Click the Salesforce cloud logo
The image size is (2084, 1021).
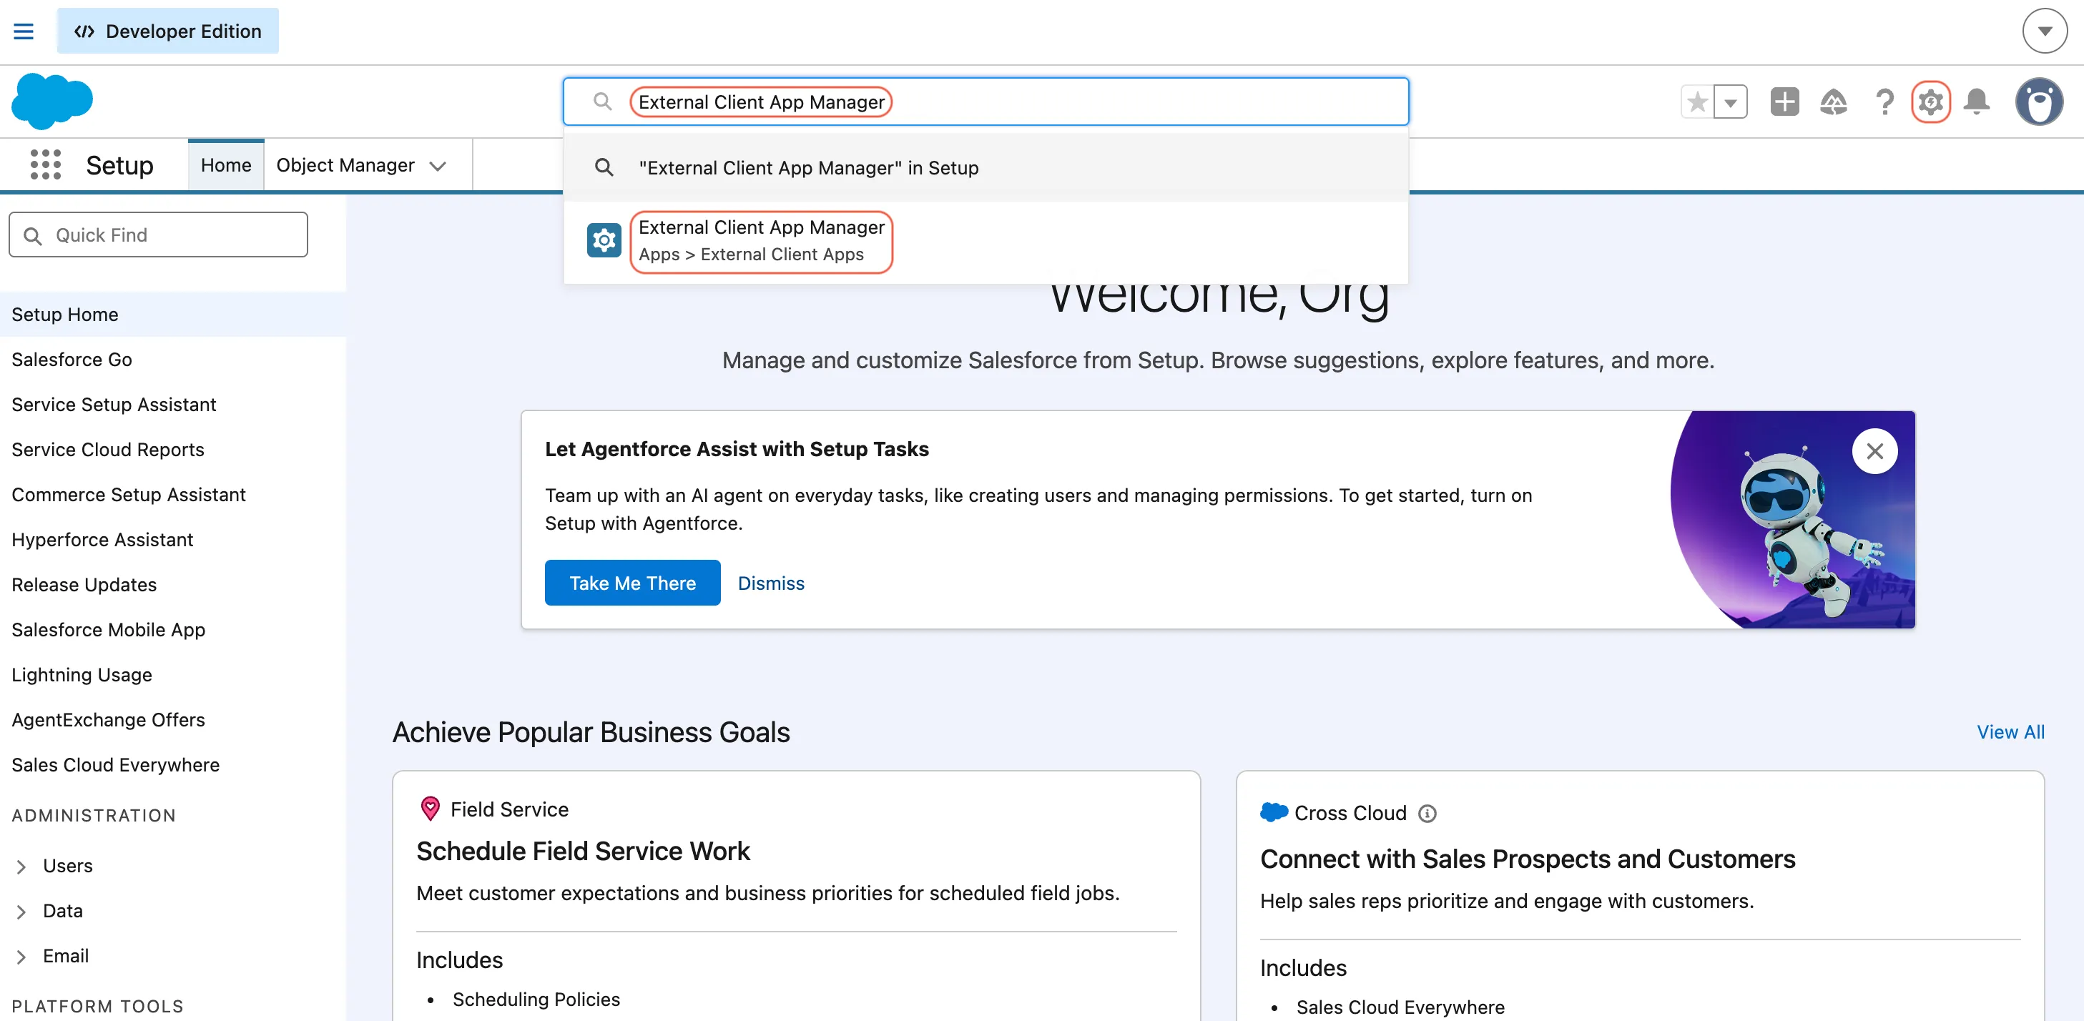tap(53, 101)
